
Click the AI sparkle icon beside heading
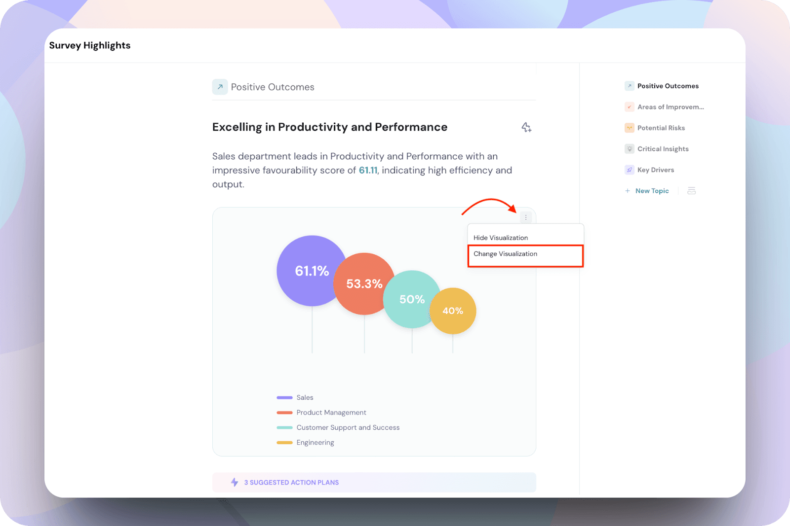pos(526,127)
